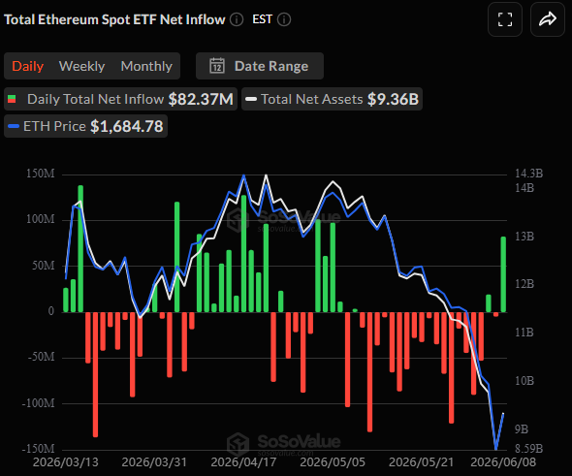572x476 pixels.
Task: Click the $82.37M inflow value
Action: (201, 99)
